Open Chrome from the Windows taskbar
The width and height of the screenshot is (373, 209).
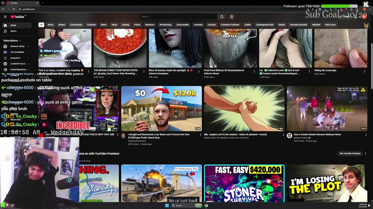coord(206,206)
